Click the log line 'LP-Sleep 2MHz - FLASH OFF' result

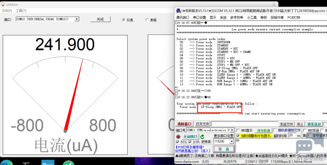pos(221,107)
